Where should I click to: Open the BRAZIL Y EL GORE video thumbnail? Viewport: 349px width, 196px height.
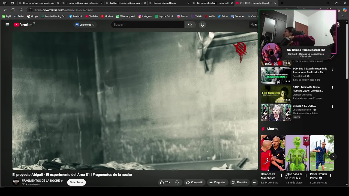276,112
